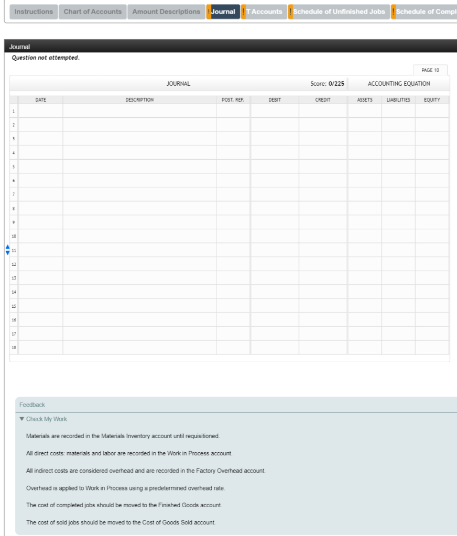Screen dimensions: 457x536
Task: Click the "Question not attempted." message
Action: click(x=46, y=58)
